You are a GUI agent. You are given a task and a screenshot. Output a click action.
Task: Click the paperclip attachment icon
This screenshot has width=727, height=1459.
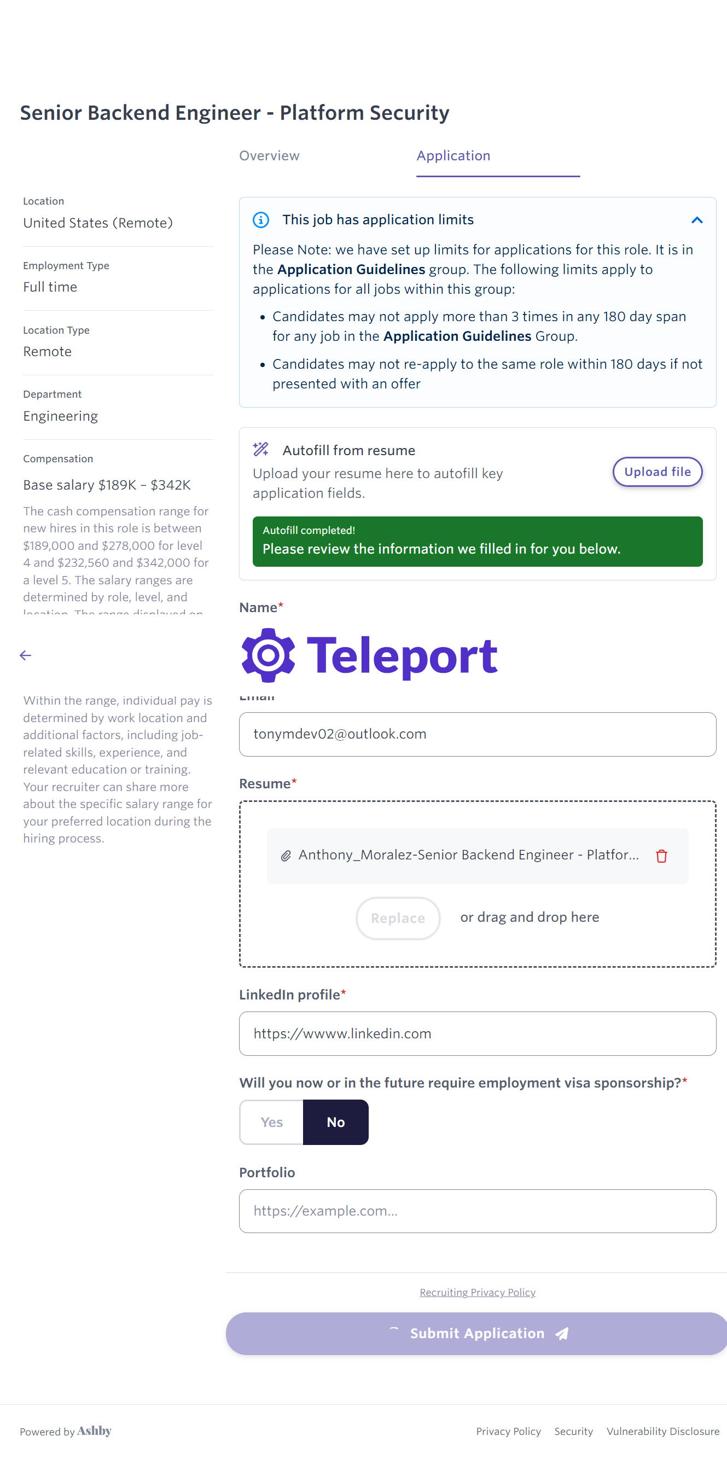[286, 855]
